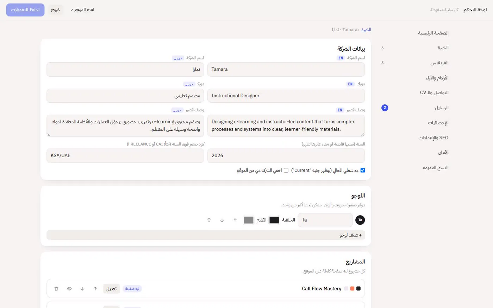Open the logo background color swatch
Viewport: 493px width, 308px height.
point(274,220)
